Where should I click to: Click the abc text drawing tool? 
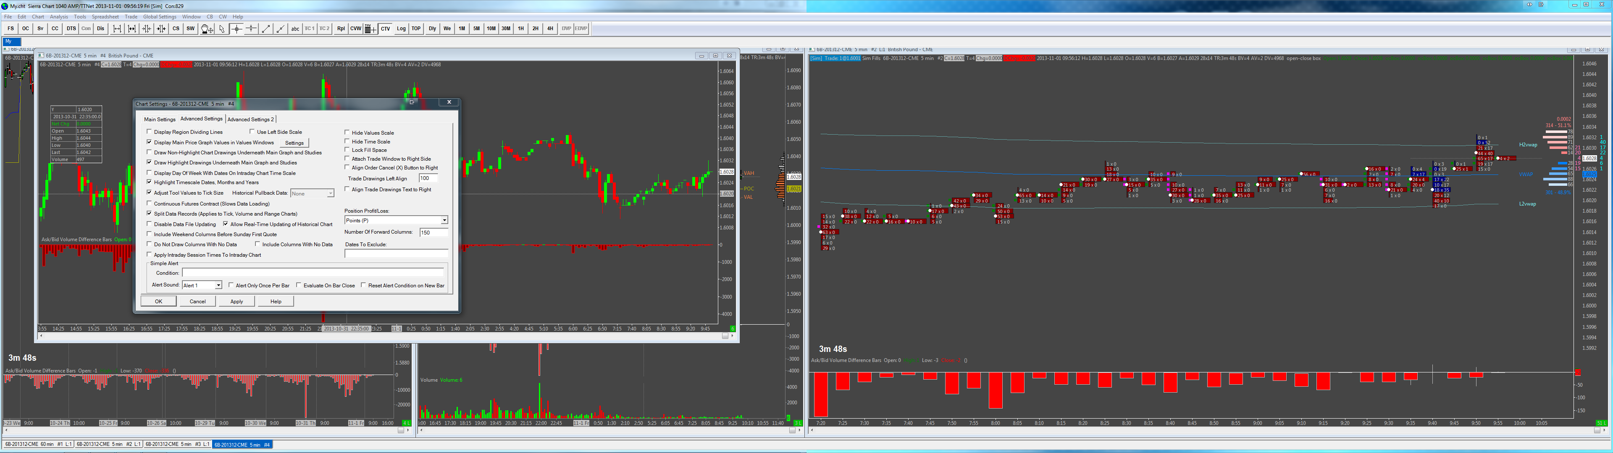point(295,29)
